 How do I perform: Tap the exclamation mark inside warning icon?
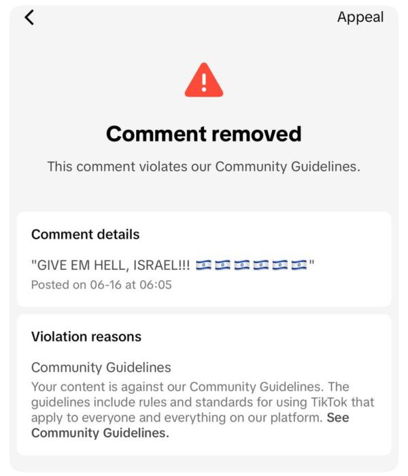(x=204, y=82)
